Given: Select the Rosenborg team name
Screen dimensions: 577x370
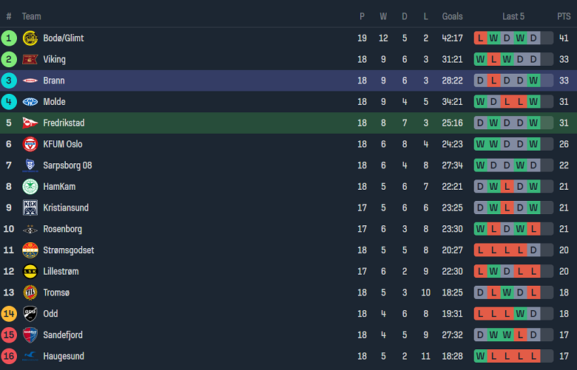Looking at the screenshot, I should pos(62,230).
